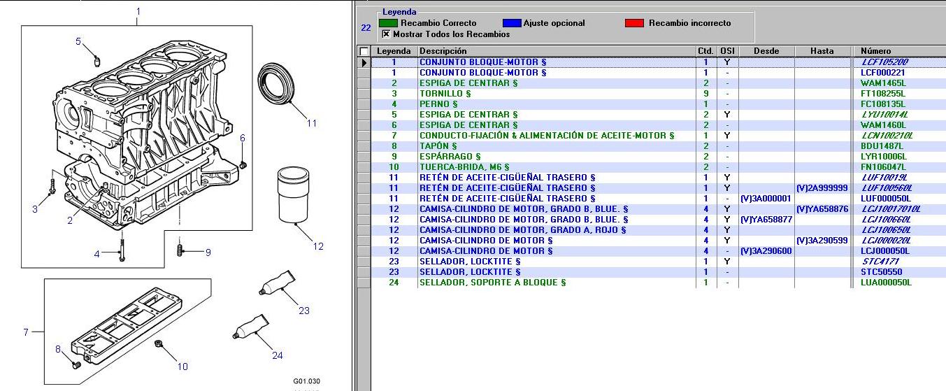Screen dimensions: 946x391
Task: Select the TAPÓN § parts row
Action: [x=438, y=146]
